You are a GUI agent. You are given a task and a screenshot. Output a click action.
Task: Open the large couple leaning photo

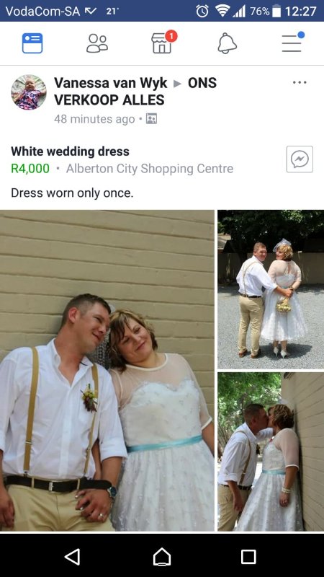[107, 370]
